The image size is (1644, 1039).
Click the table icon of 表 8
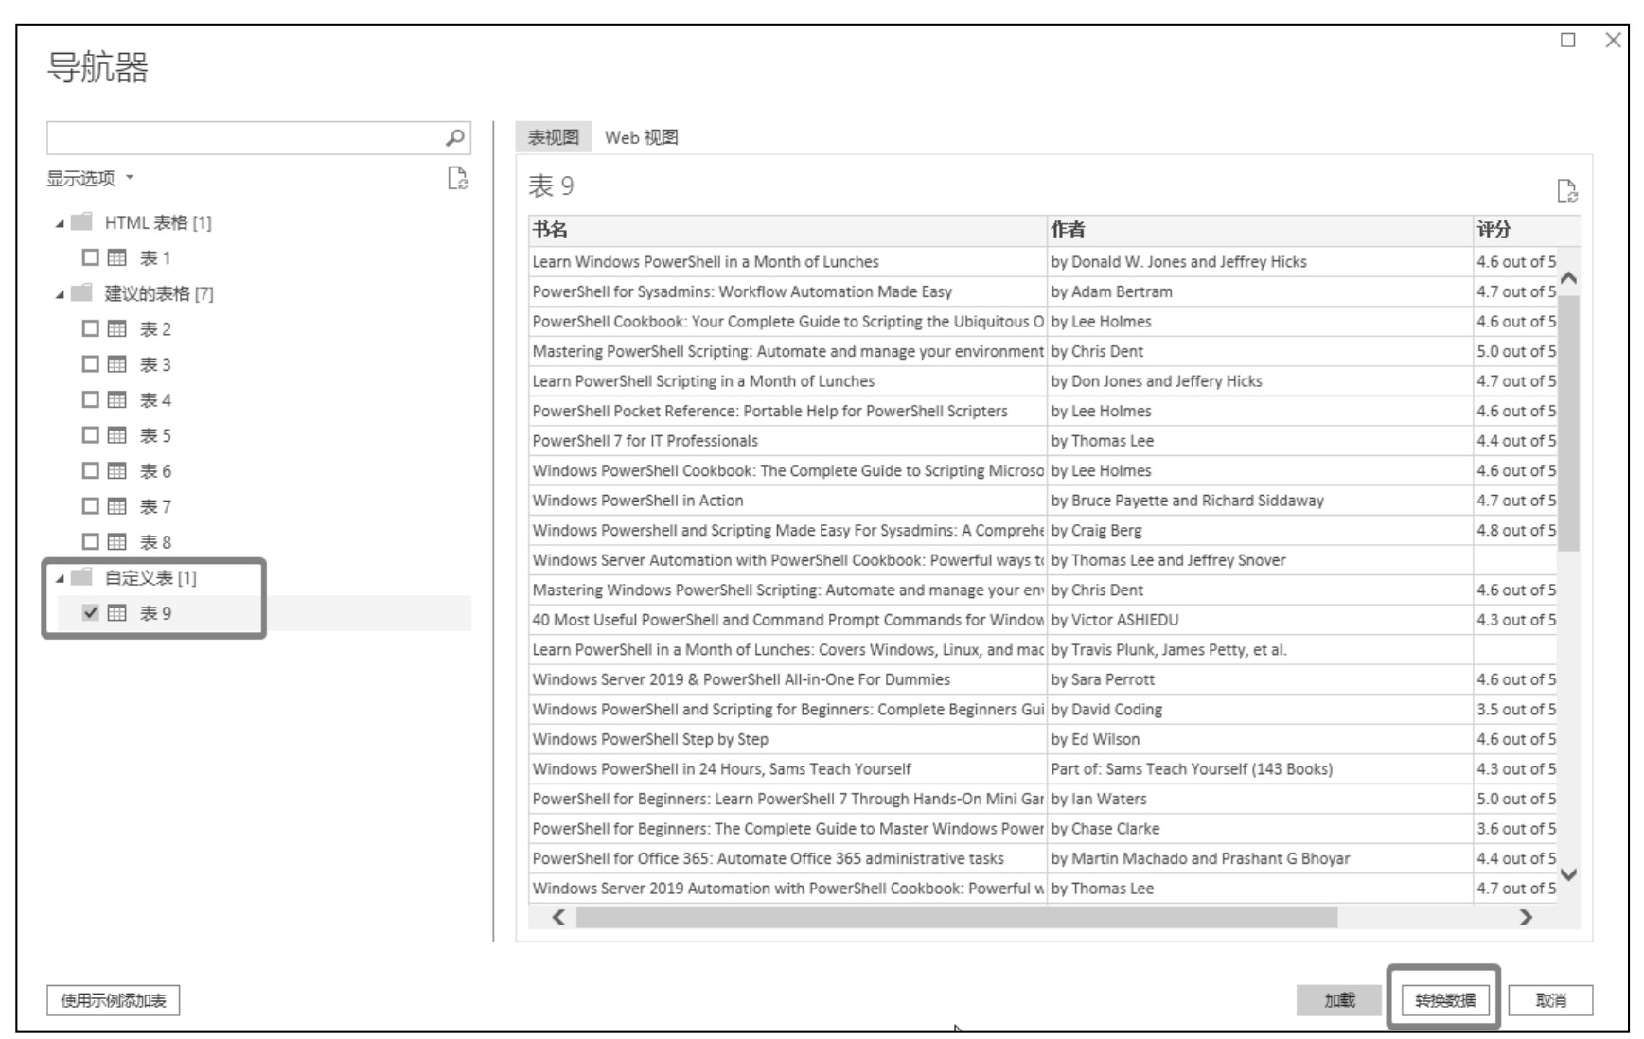[x=116, y=541]
